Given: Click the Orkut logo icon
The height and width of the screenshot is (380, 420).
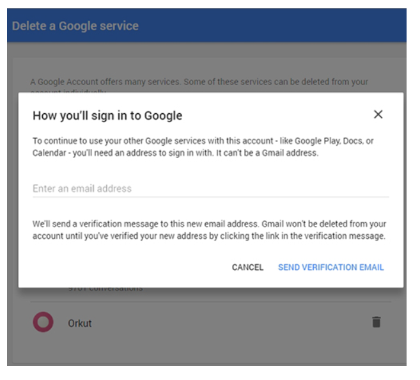Looking at the screenshot, I should [x=43, y=322].
